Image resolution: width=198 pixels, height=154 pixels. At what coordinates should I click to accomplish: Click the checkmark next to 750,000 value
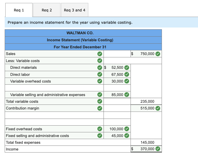158,54
